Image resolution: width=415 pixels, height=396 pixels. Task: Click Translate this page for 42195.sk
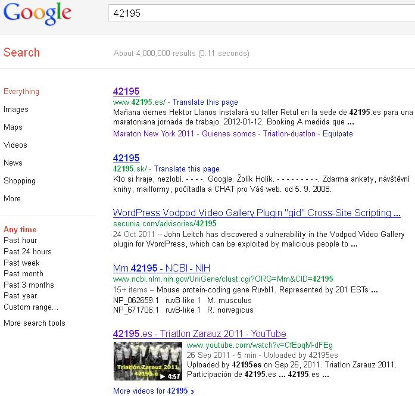(x=189, y=169)
